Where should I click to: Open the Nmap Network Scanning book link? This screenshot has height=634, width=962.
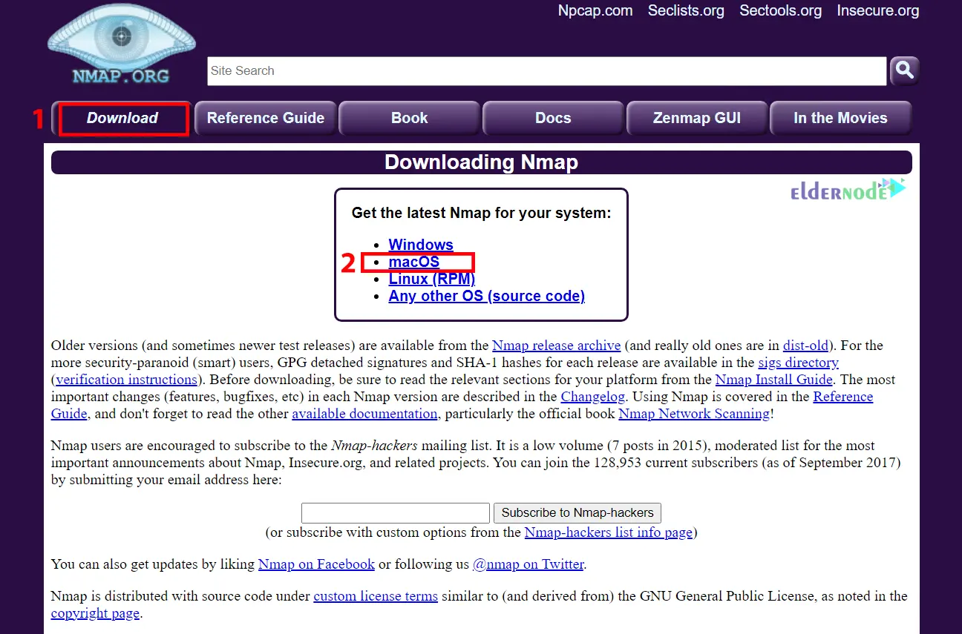pyautogui.click(x=694, y=414)
